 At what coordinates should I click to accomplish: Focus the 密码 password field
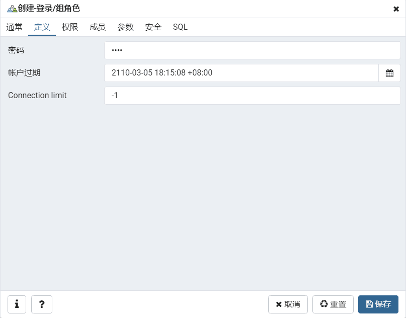click(x=253, y=50)
